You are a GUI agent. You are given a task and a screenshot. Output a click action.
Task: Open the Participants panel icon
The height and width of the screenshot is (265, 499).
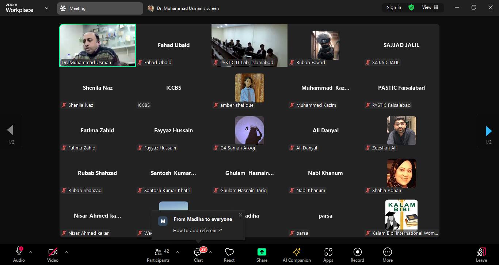158,252
